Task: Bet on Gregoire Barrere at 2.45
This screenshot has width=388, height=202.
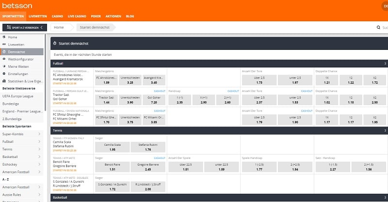Action: click(x=148, y=167)
